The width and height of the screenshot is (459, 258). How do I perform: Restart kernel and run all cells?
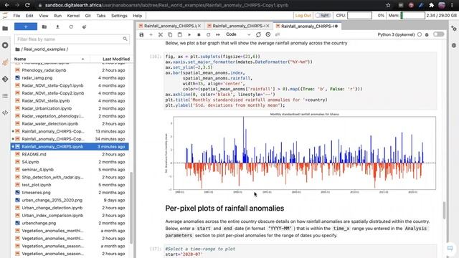218,34
